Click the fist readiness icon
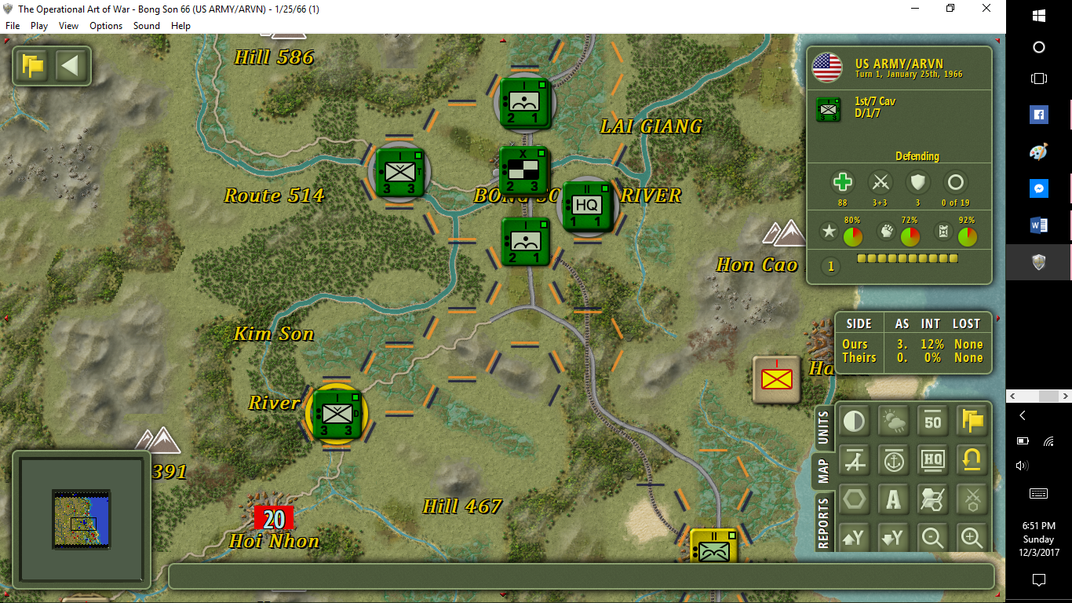Screen dimensions: 1072x603 click(886, 232)
